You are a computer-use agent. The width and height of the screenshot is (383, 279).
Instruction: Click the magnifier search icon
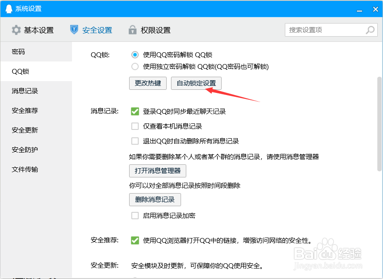[x=370, y=30]
